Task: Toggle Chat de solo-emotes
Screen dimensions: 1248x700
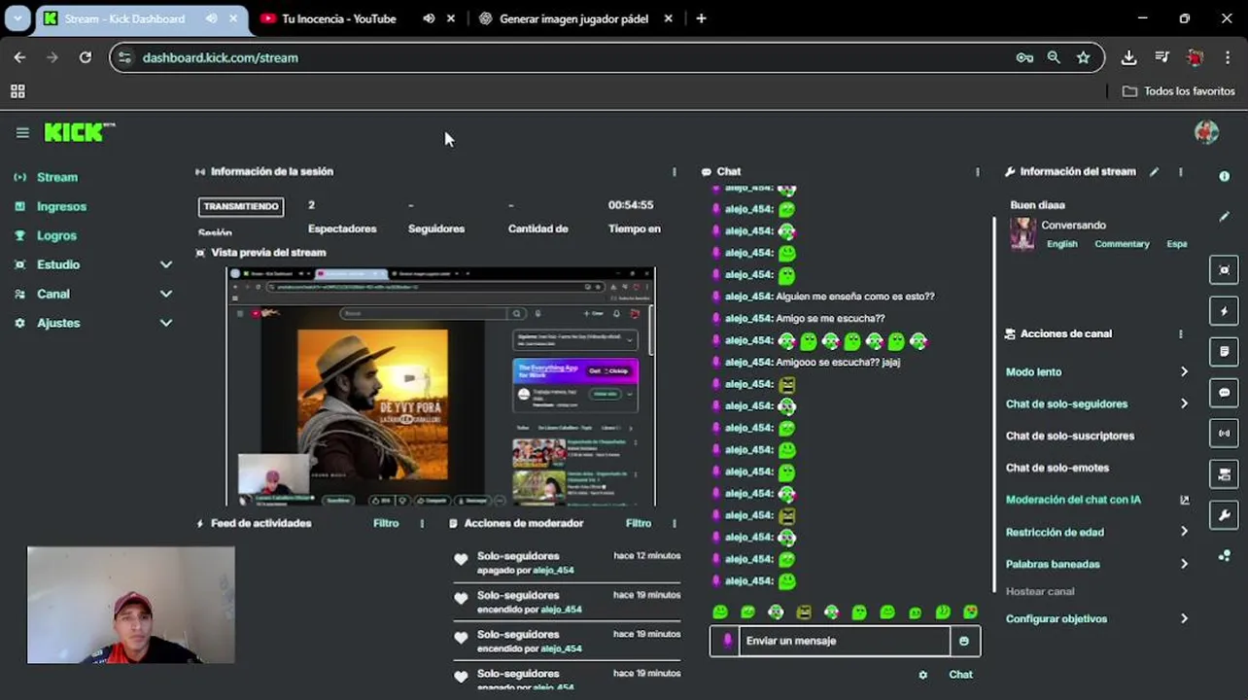Action: 1057,468
